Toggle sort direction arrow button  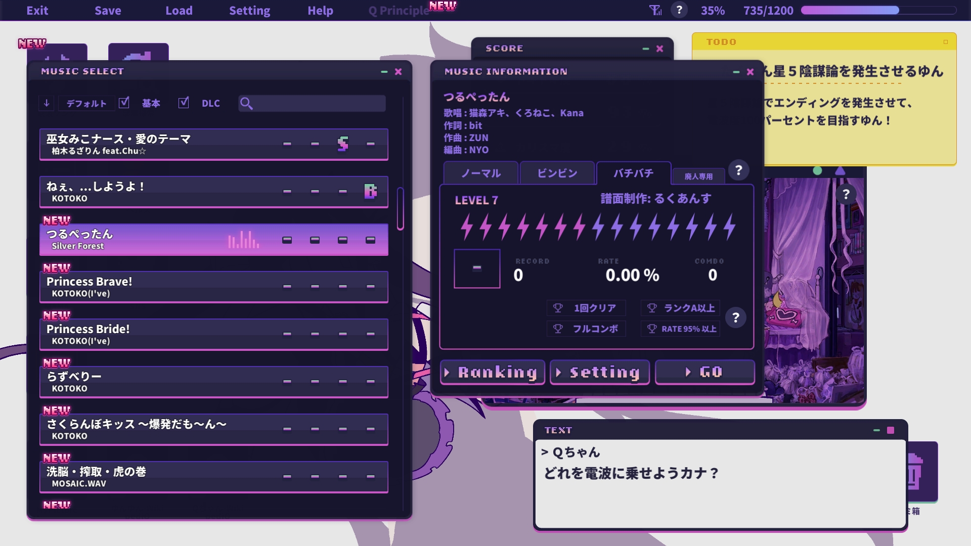point(47,103)
